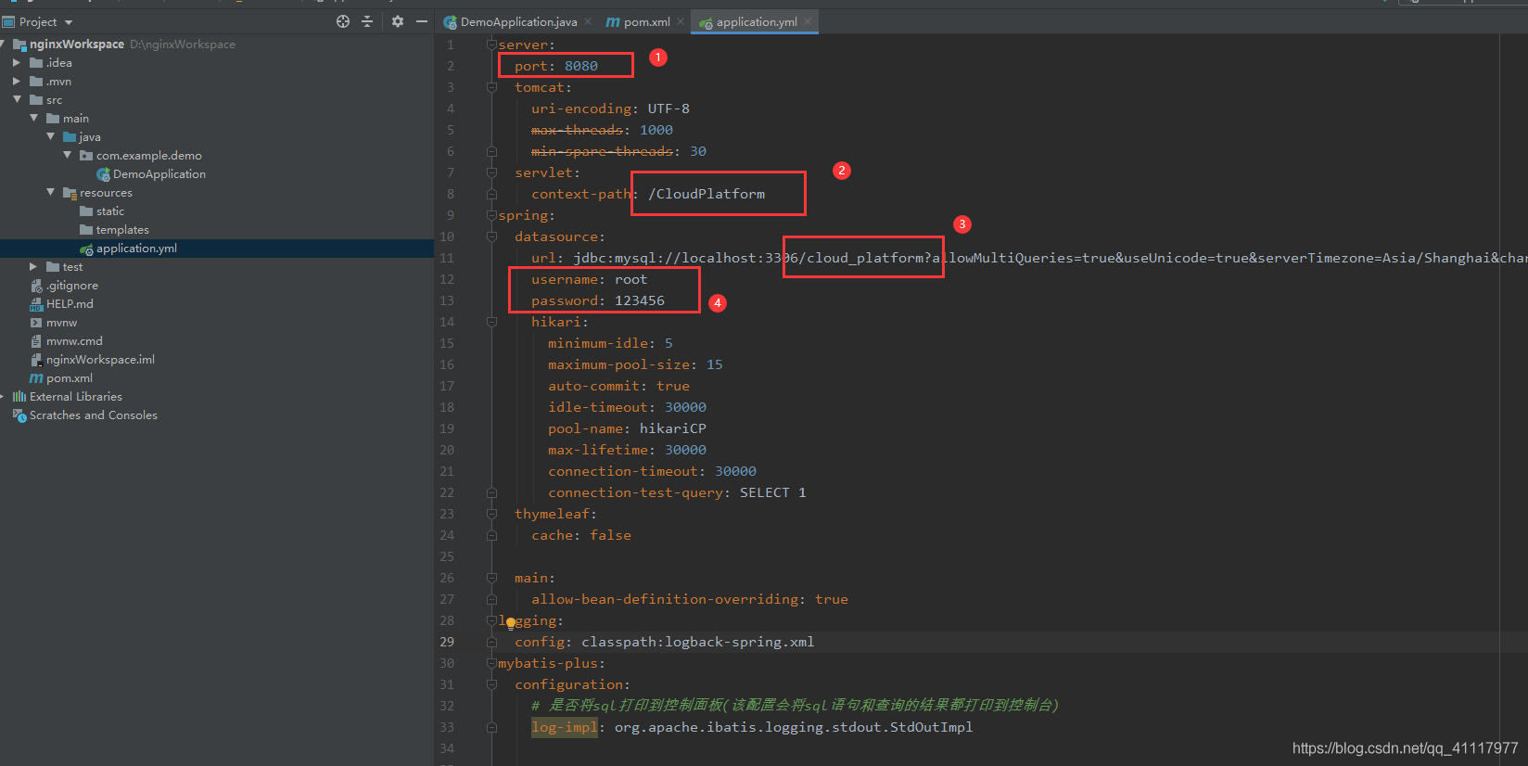The image size is (1528, 766).
Task: Select the HELP.md file
Action: coord(70,304)
